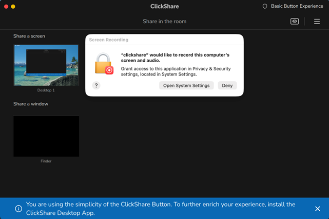Click the Finder caption
The image size is (329, 219).
pyautogui.click(x=46, y=161)
